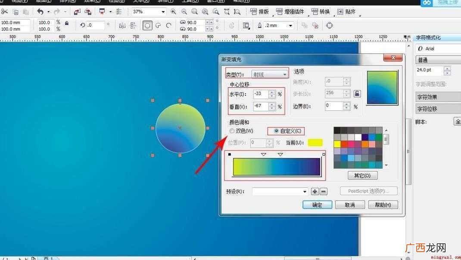
Task: Click the 排版 toolbar item
Action: pos(259,12)
